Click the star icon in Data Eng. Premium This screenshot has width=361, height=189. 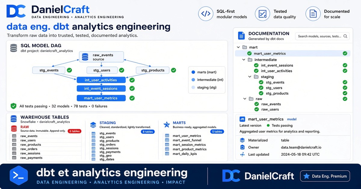pyautogui.click(x=306, y=176)
